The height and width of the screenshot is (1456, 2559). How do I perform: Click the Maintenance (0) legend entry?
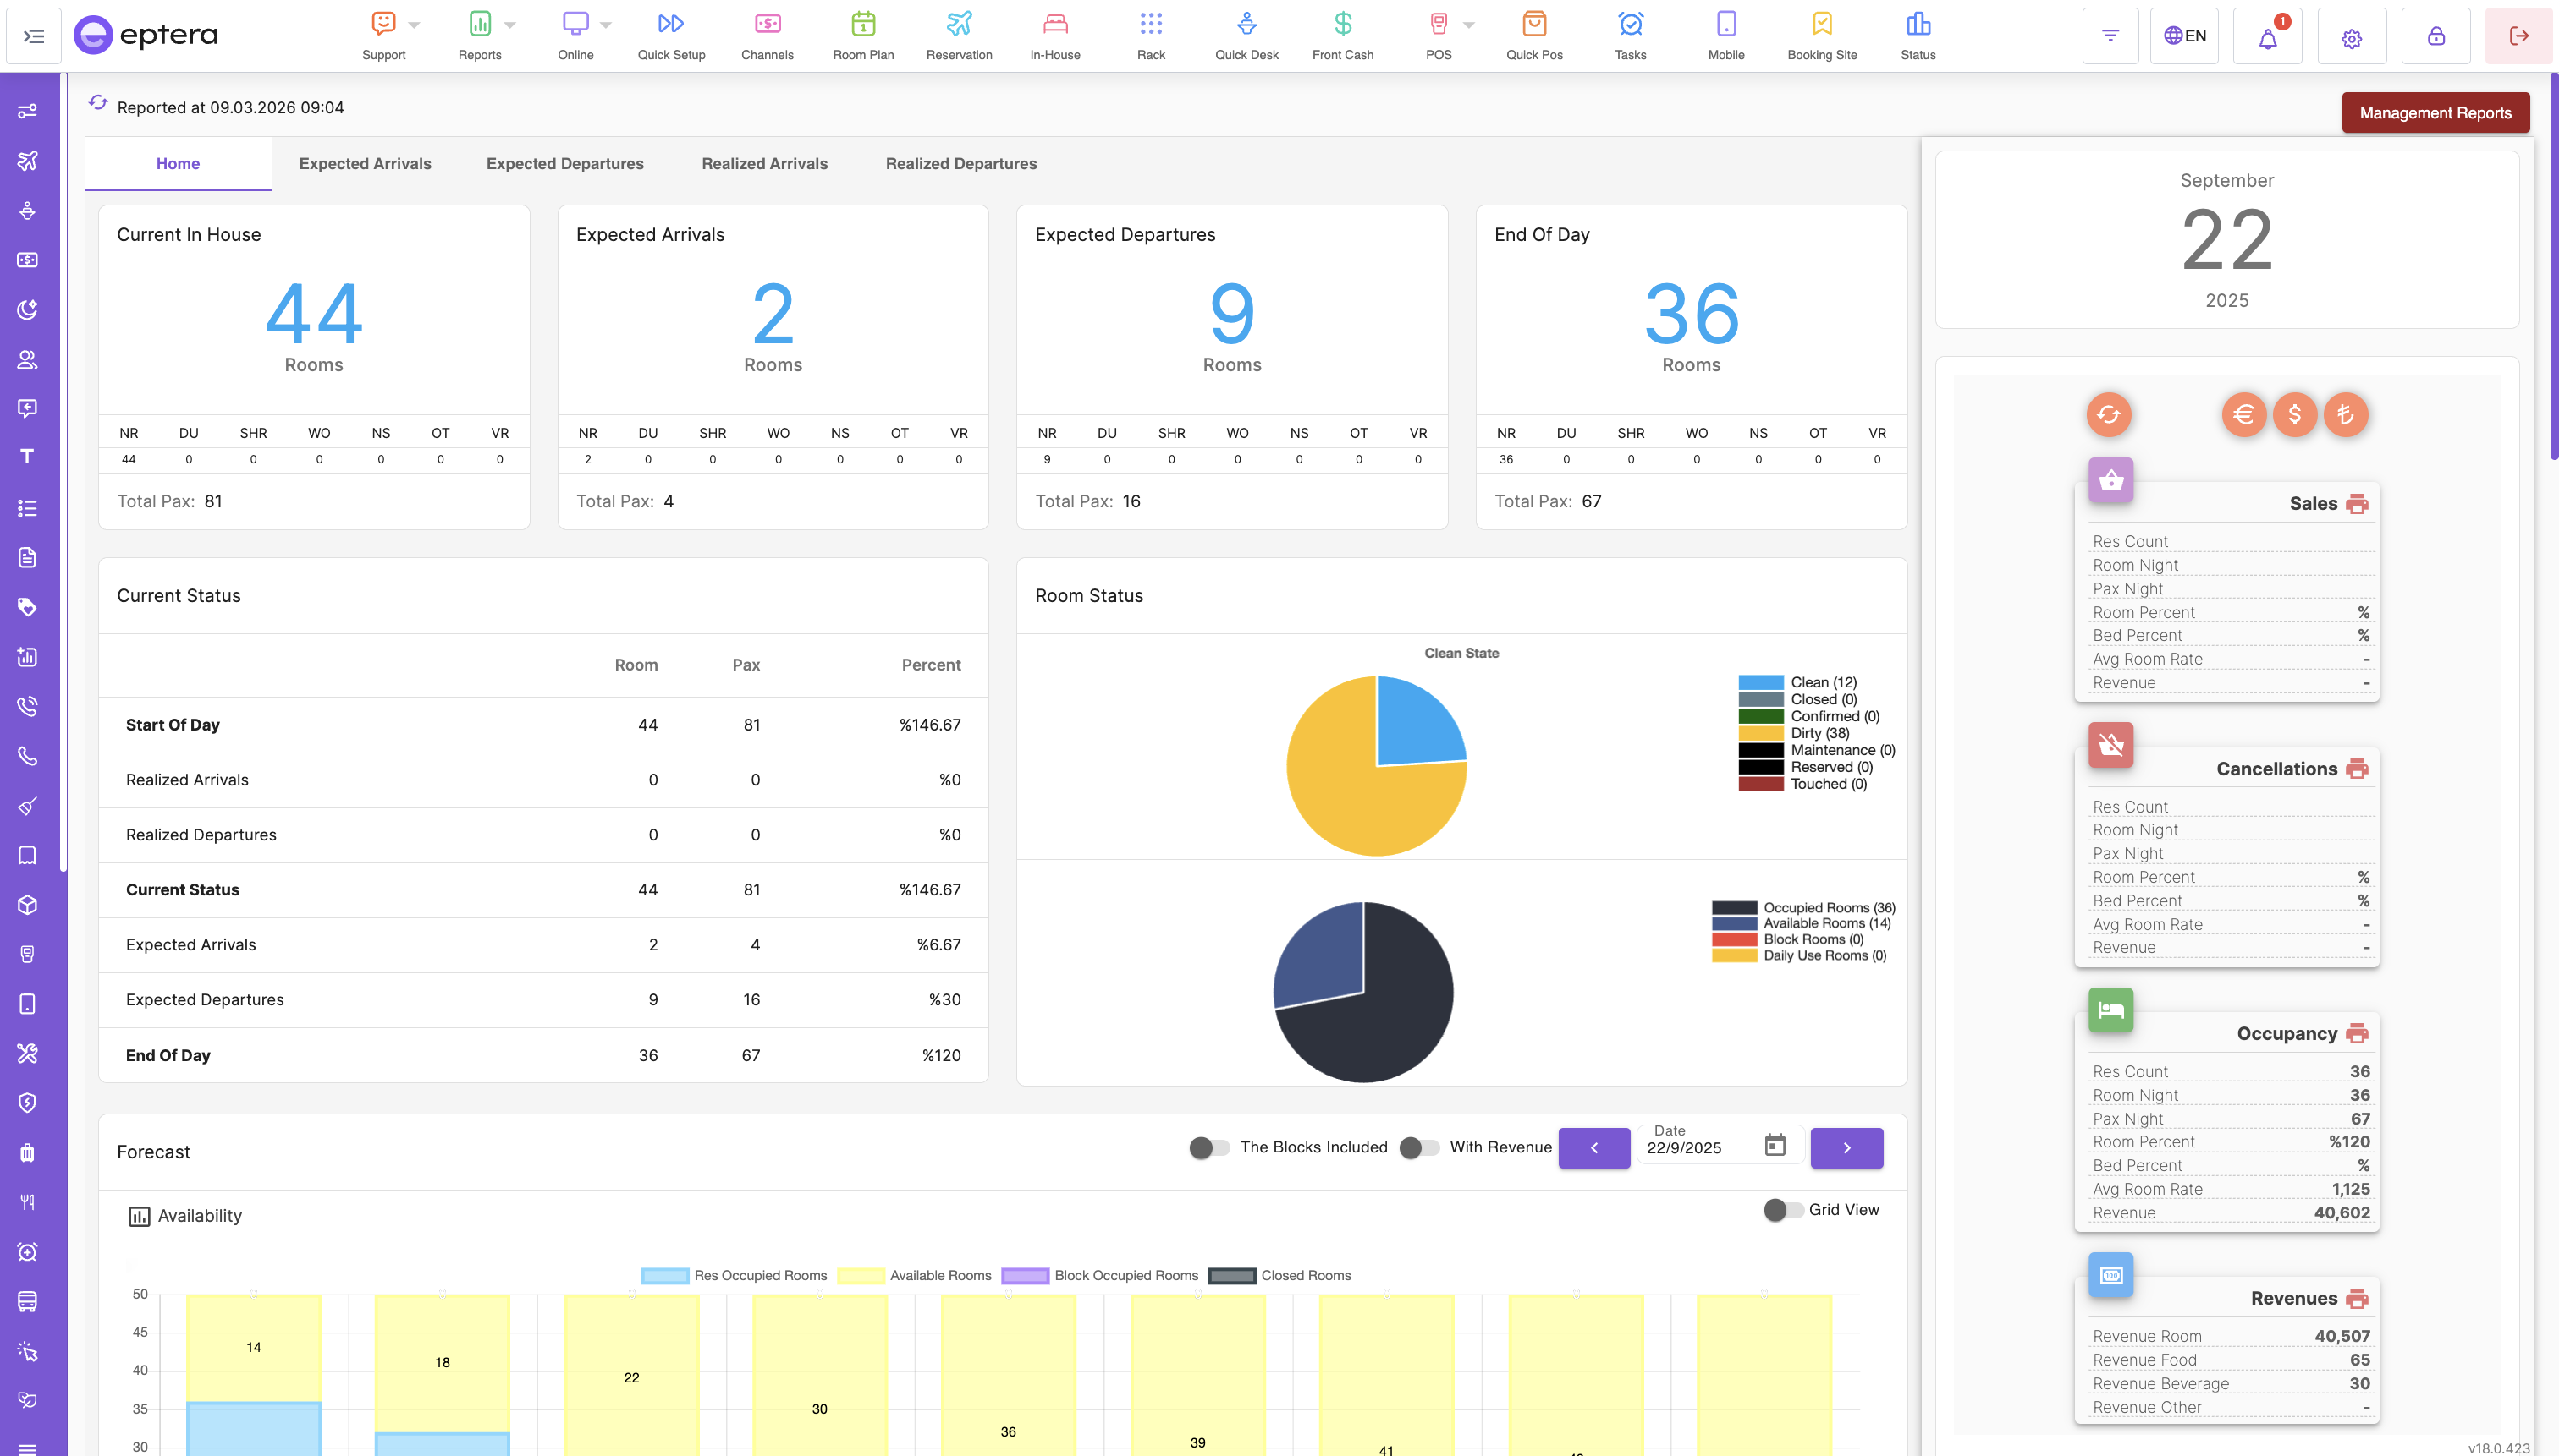point(1816,750)
